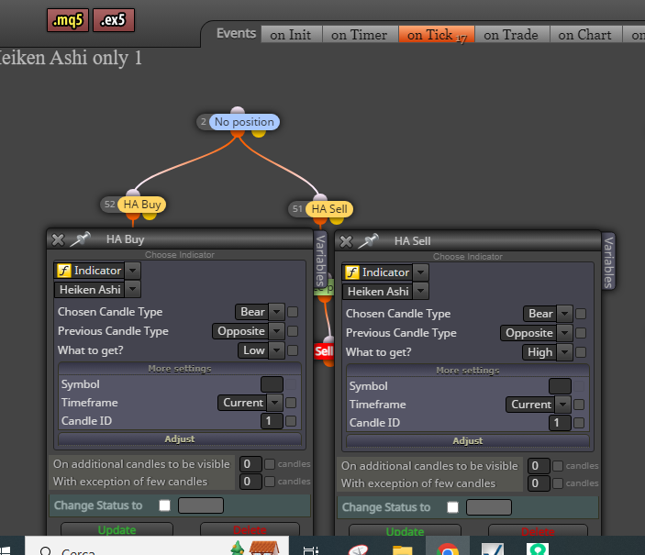Screen dimensions: 645x555
Task: Pin the HA Sell panel
Action: pyautogui.click(x=369, y=241)
